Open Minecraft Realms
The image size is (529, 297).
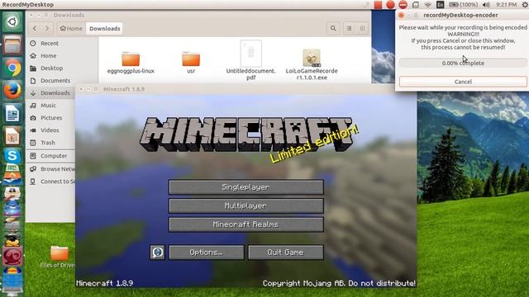[246, 224]
